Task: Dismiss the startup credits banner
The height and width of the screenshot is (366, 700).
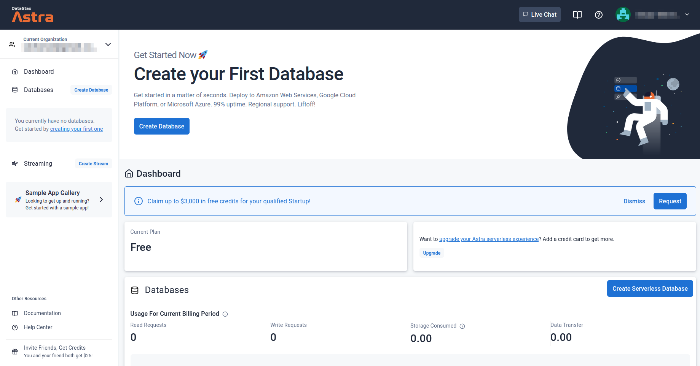Action: tap(634, 201)
